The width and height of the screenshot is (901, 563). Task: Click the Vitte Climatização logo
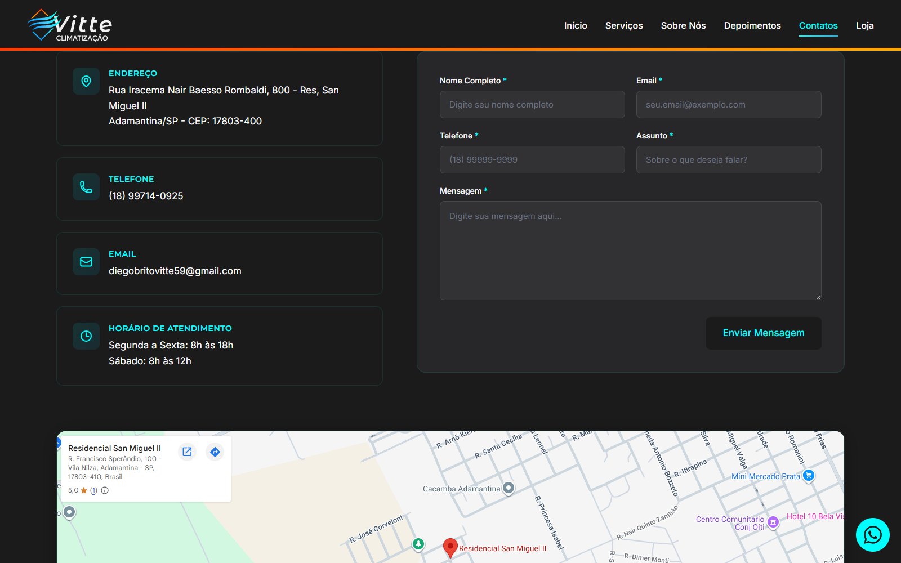click(x=70, y=25)
